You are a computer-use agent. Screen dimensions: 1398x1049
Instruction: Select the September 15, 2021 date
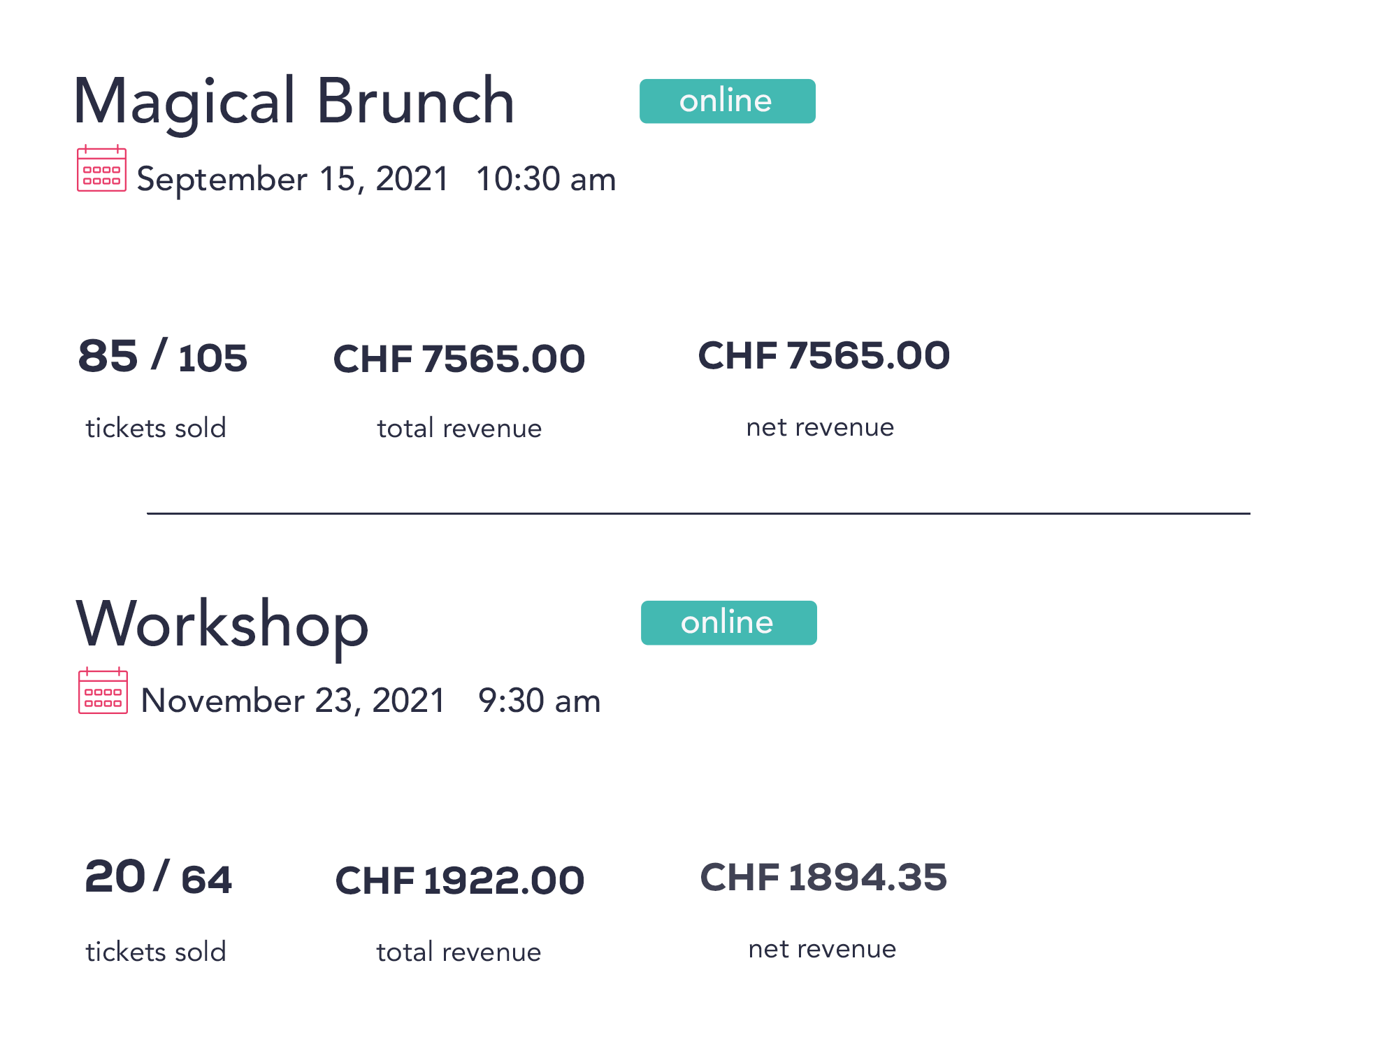[x=292, y=180]
